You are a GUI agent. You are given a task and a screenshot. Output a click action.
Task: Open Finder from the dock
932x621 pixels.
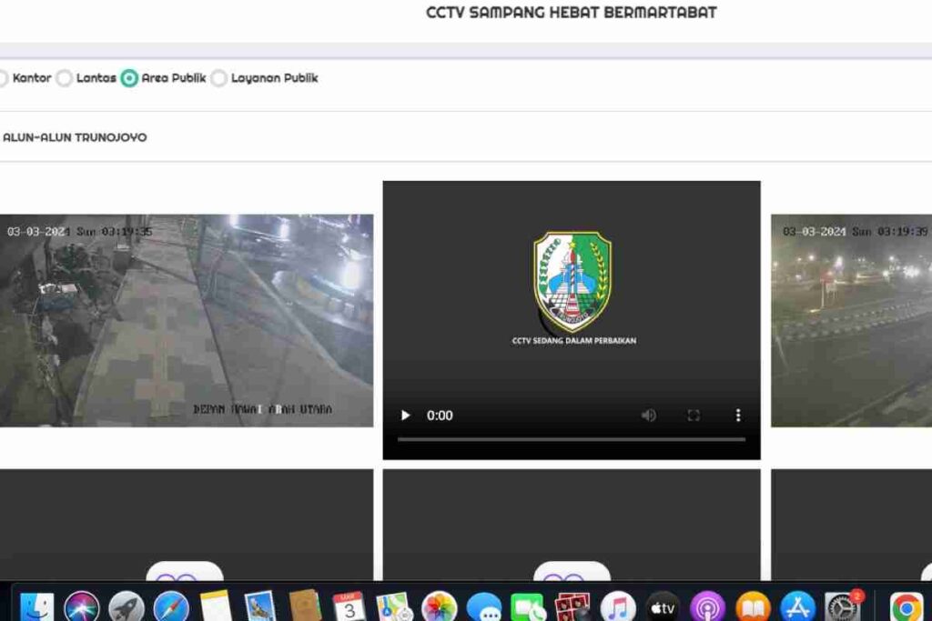(x=37, y=606)
